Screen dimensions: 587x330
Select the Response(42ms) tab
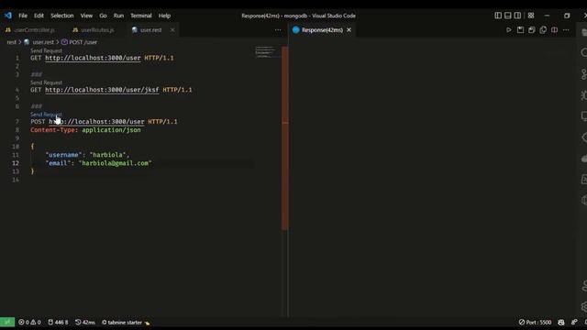point(322,30)
